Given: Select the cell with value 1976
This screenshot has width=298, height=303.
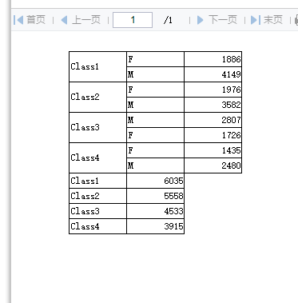Looking at the screenshot, I should tap(213, 90).
